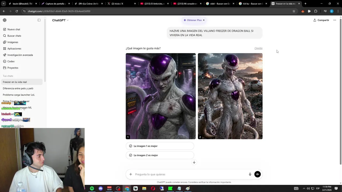Viewport: 342px width, 192px height.
Task: Open Proyectos in the sidebar
Action: [x=22, y=68]
